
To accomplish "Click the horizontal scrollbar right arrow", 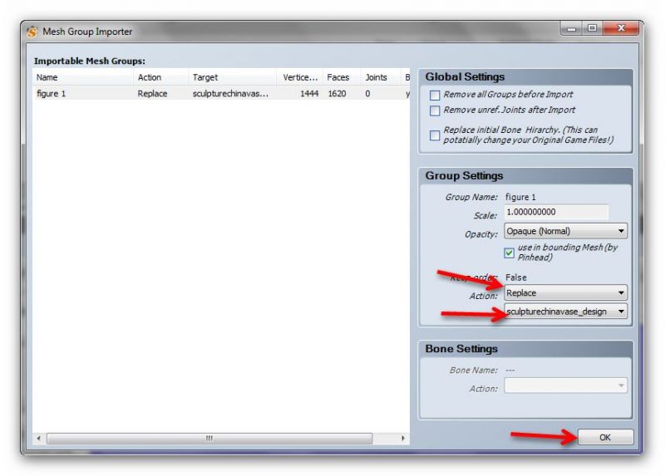I will [x=404, y=438].
